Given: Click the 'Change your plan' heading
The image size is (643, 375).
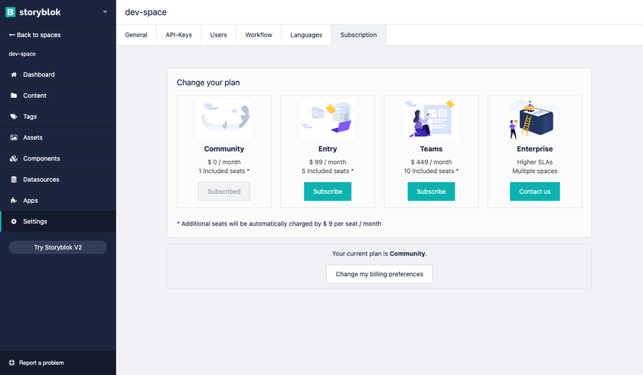Looking at the screenshot, I should (x=208, y=83).
